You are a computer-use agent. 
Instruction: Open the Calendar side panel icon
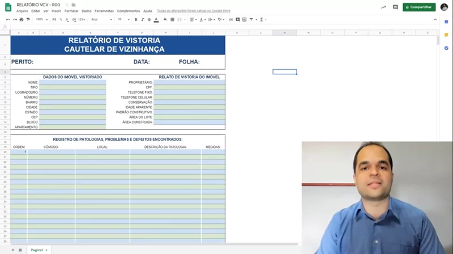point(446,22)
